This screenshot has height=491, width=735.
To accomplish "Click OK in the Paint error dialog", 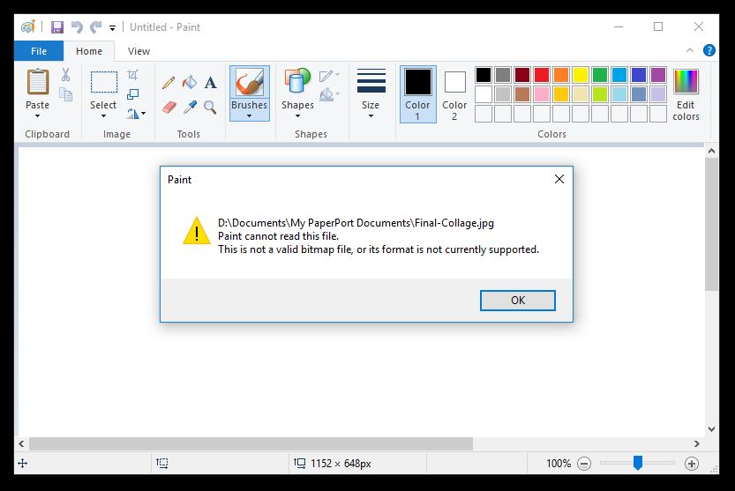I will pos(517,301).
